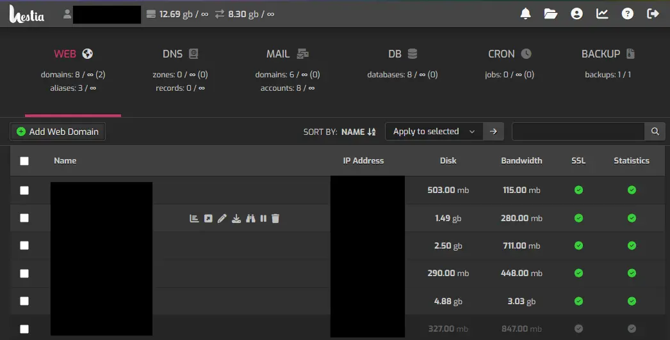The width and height of the screenshot is (670, 340).
Task: Open the user account profile icon
Action: click(576, 13)
